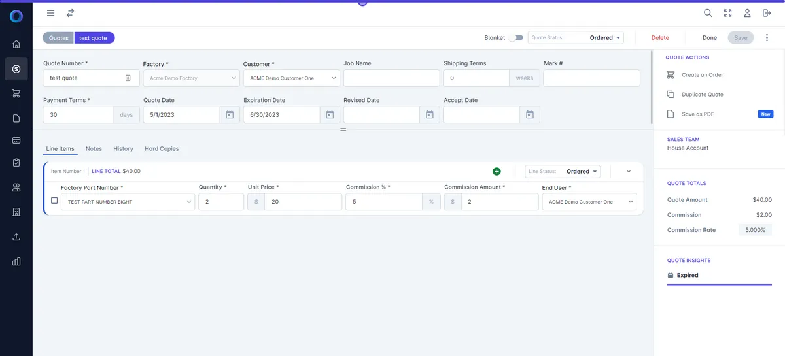Screen dimensions: 785x356
Task: Click the Done button
Action: [709, 38]
